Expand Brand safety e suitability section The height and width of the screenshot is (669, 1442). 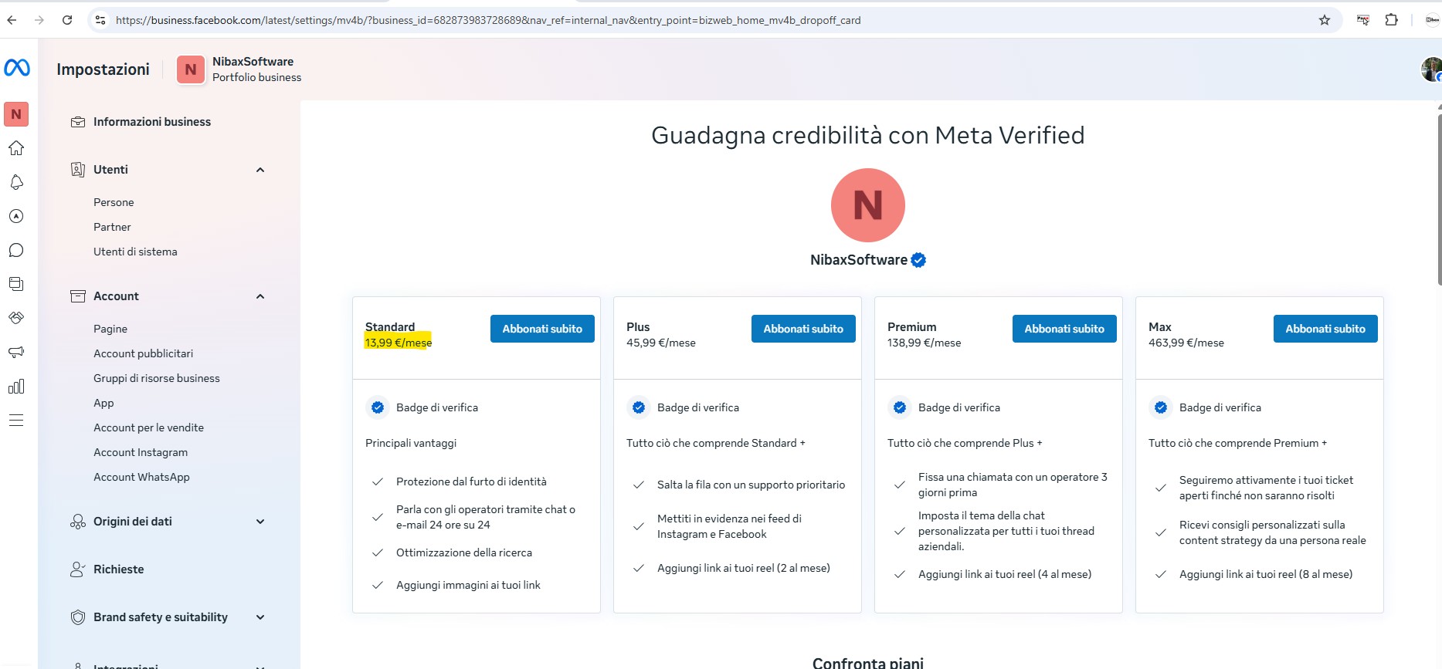[x=260, y=617]
